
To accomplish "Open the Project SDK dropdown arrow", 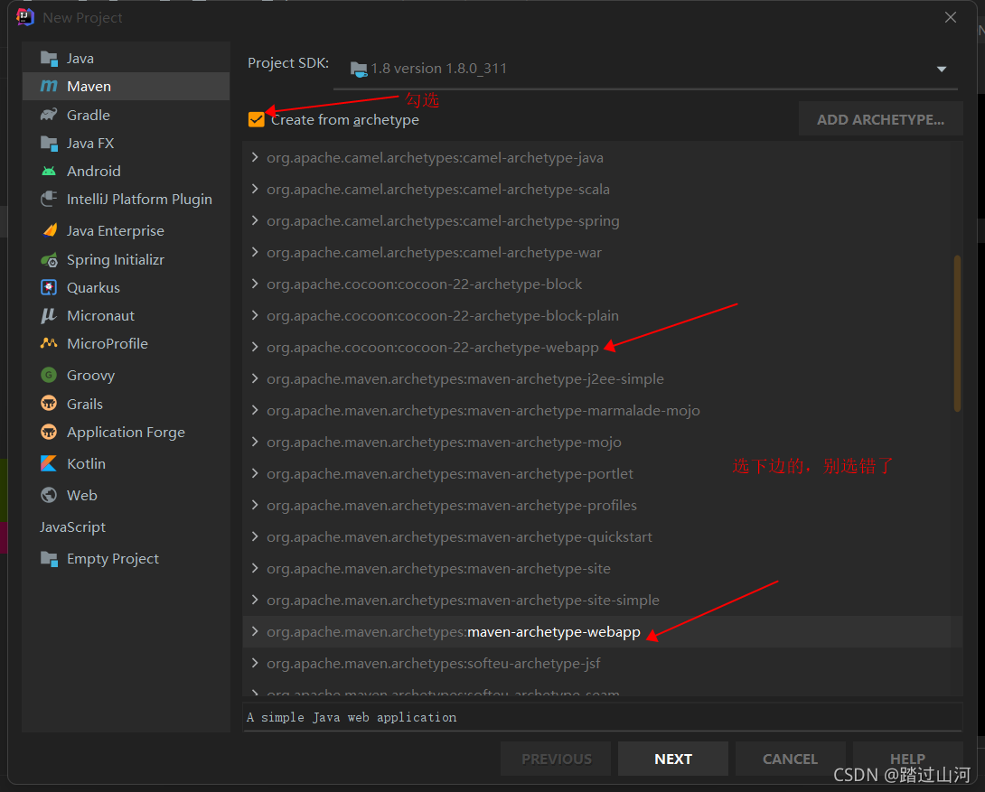I will tap(942, 69).
